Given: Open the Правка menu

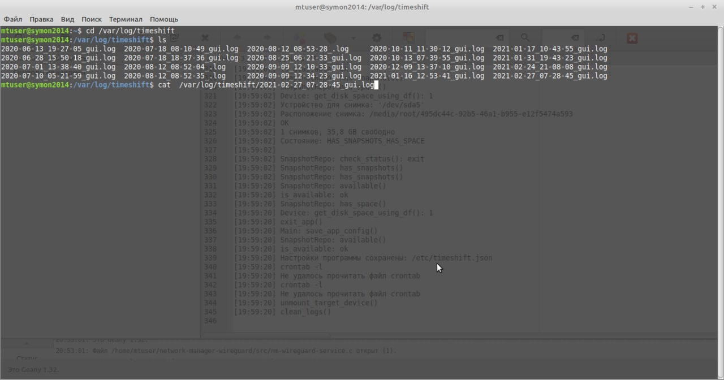Looking at the screenshot, I should click(x=41, y=19).
